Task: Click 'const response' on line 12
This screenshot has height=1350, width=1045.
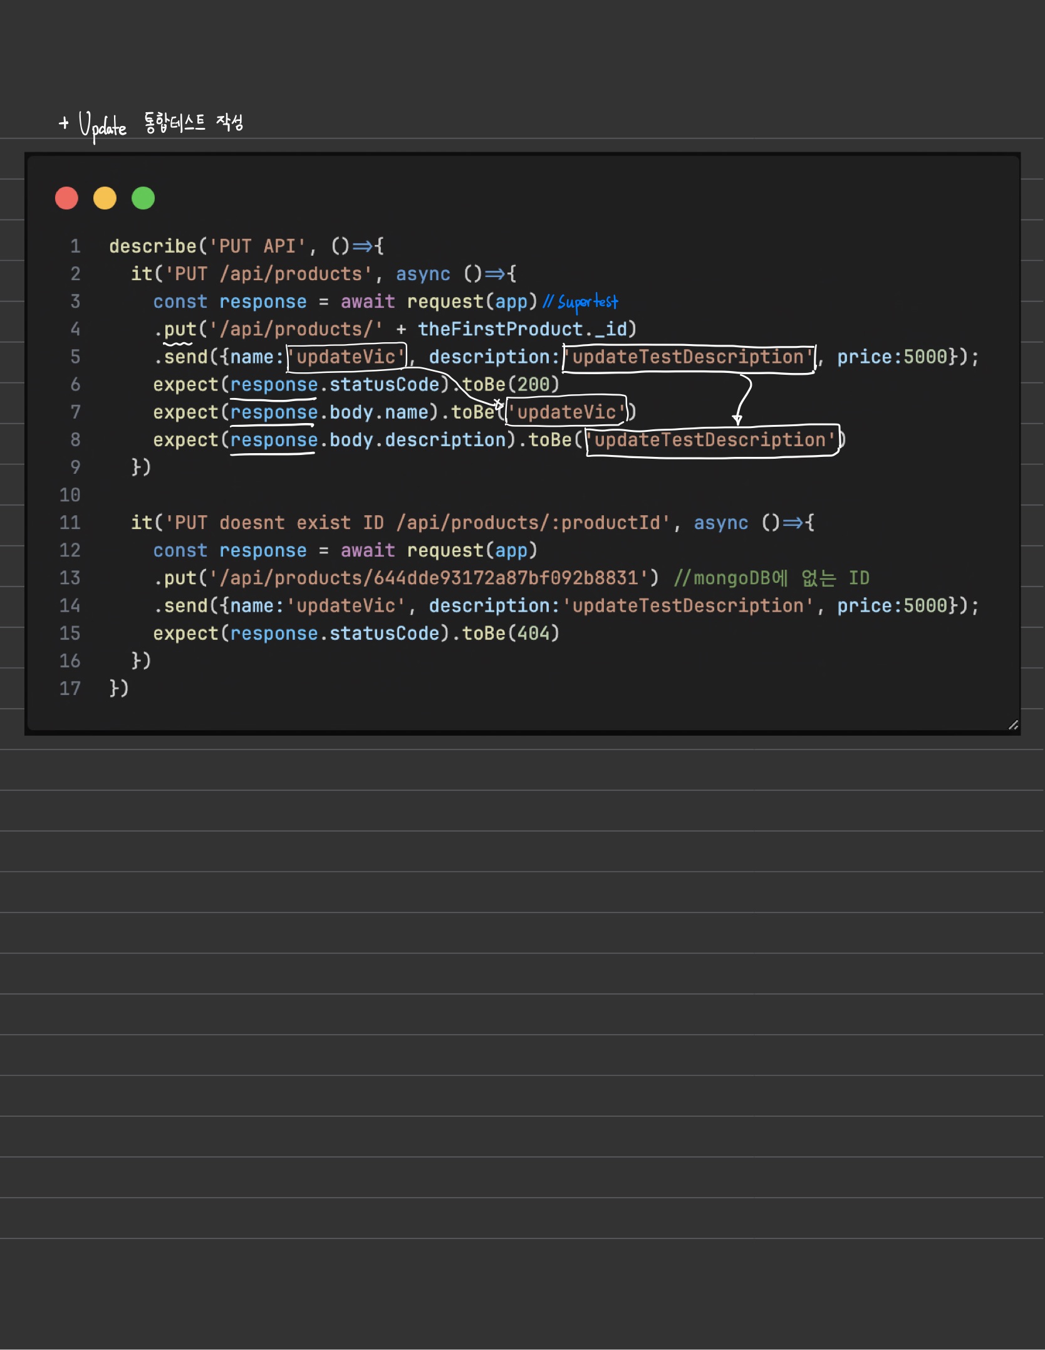Action: click(x=230, y=550)
